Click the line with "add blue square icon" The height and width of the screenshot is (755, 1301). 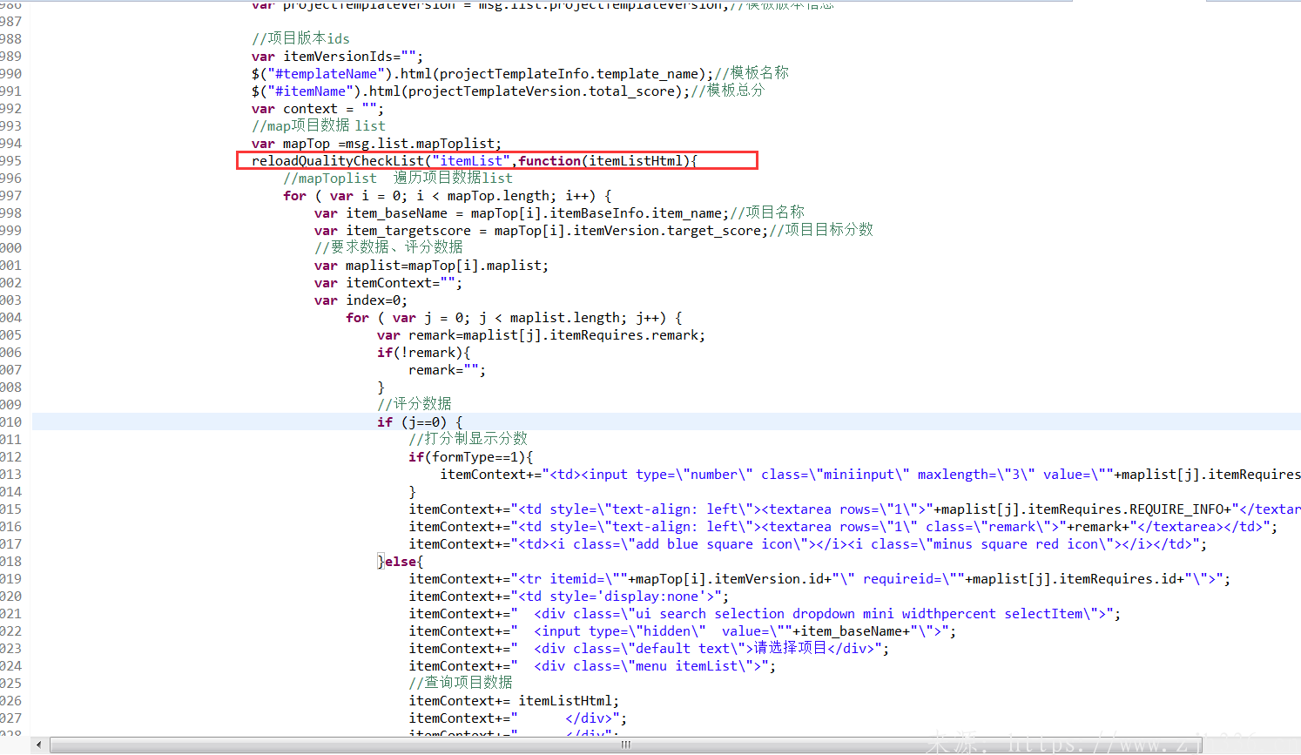click(x=808, y=543)
